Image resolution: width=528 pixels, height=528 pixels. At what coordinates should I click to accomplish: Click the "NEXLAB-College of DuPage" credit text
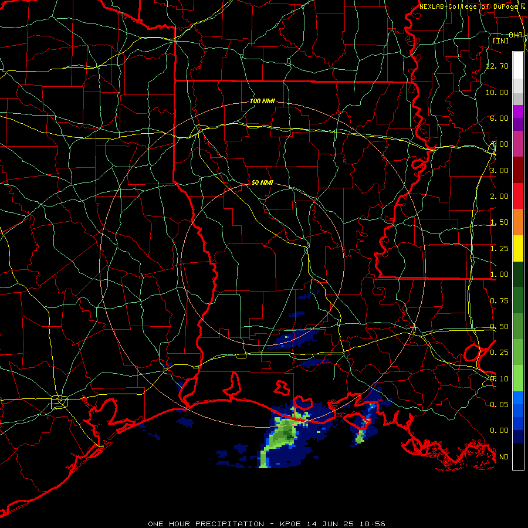click(x=469, y=6)
